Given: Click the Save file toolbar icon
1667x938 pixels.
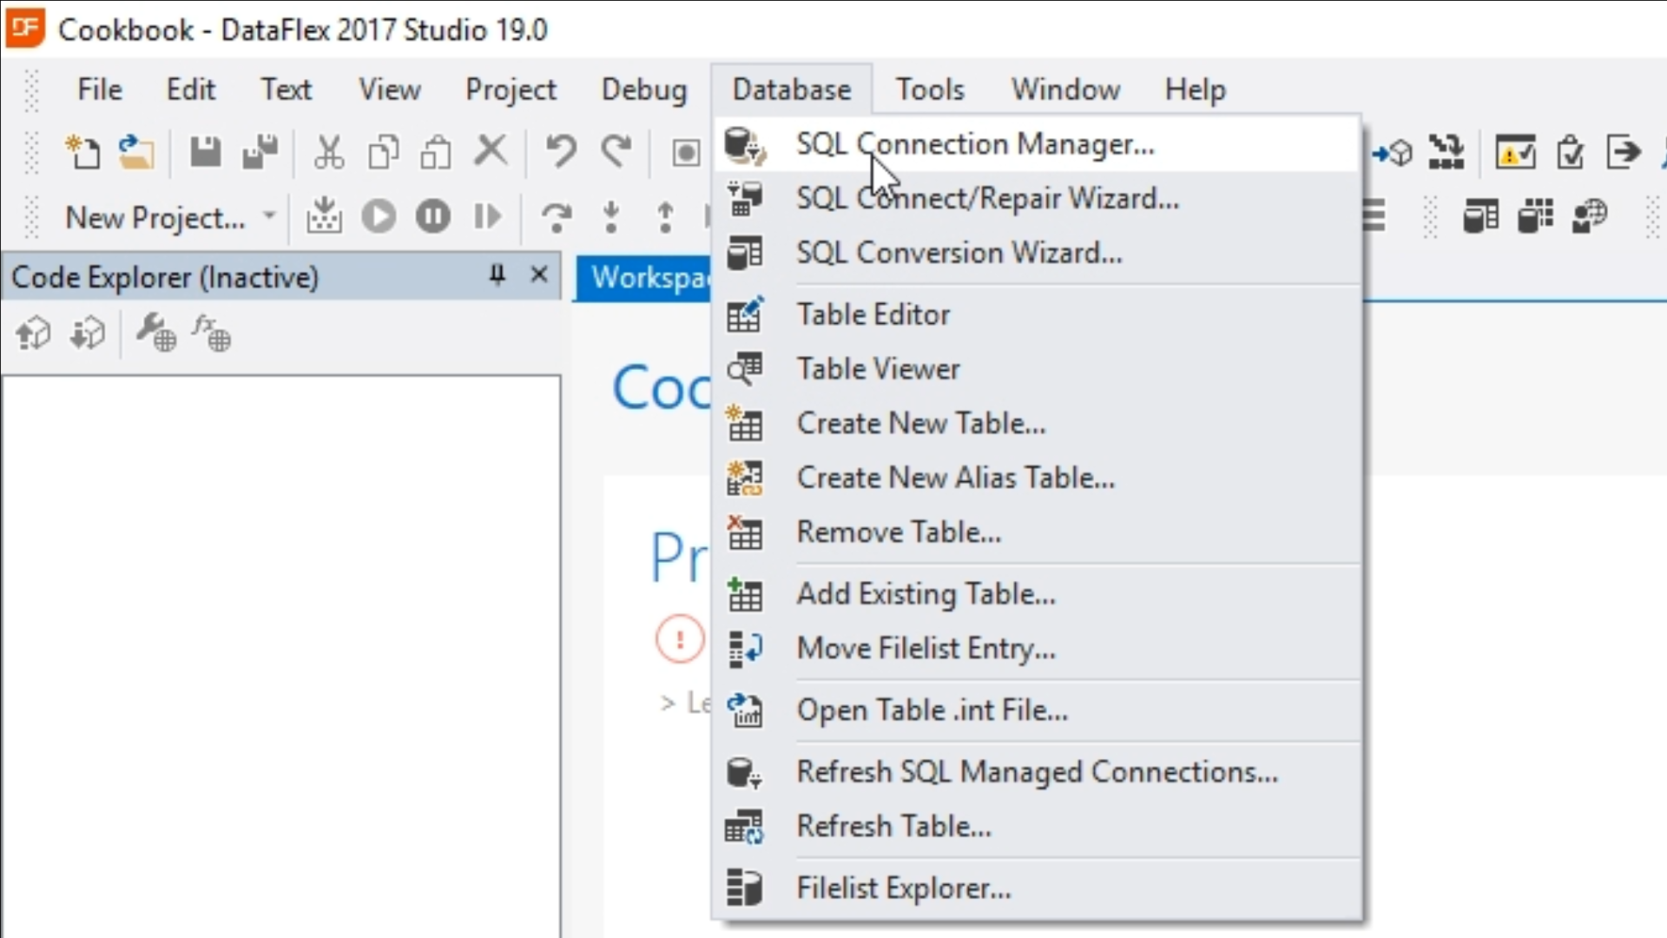Looking at the screenshot, I should pyautogui.click(x=205, y=153).
